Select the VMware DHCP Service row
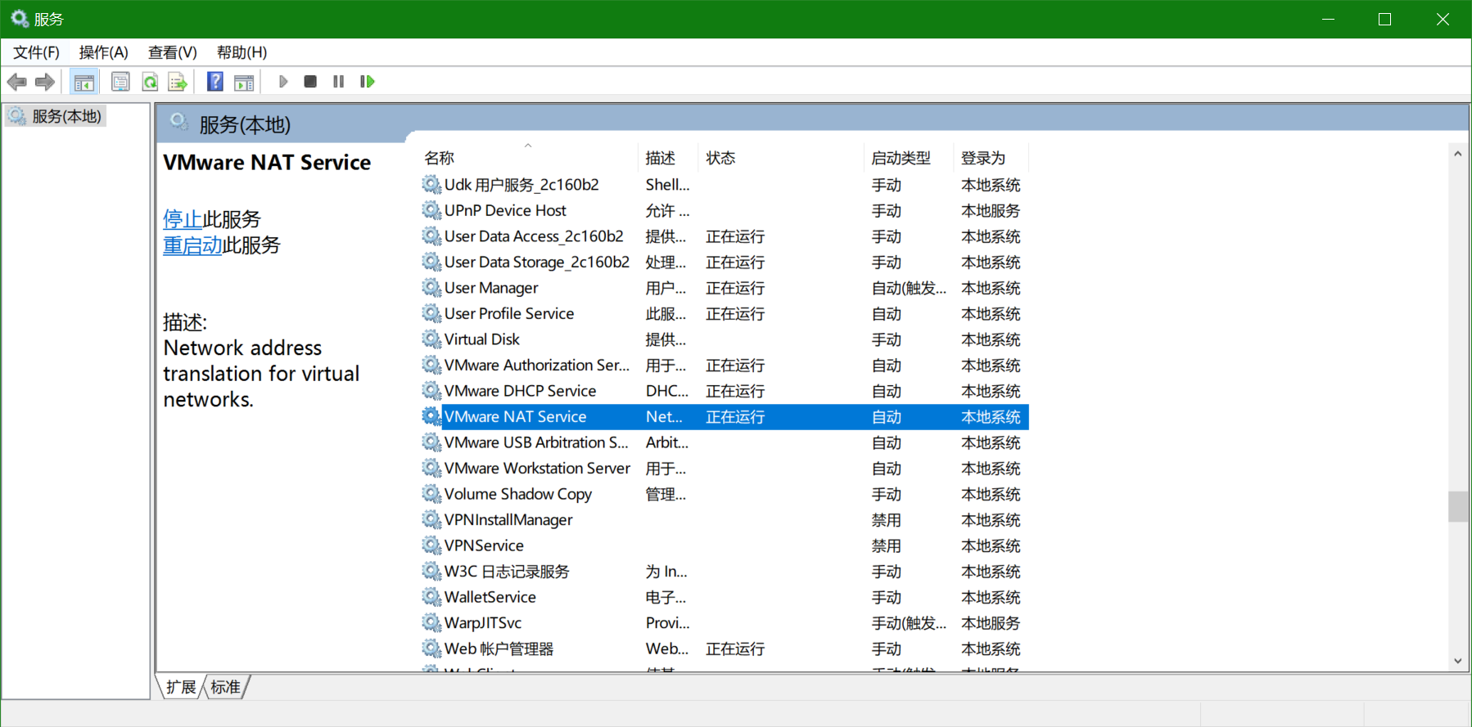 coord(724,391)
